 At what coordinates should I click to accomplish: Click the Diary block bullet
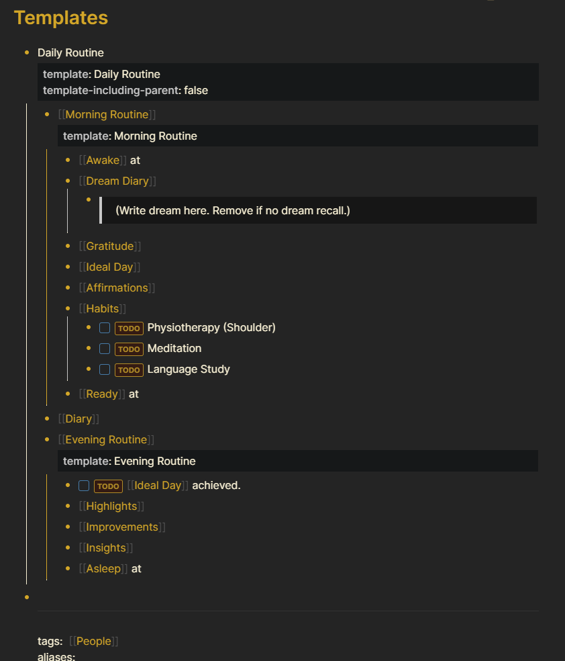[47, 418]
